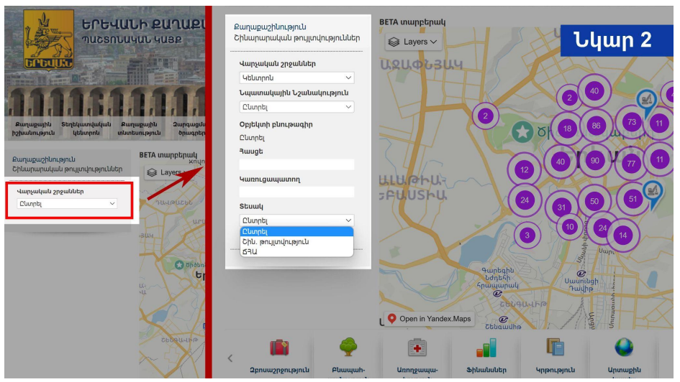This screenshot has height=382, width=680.
Task: Expand the Կենտրոն administrative district dropdown
Action: pyautogui.click(x=296, y=78)
